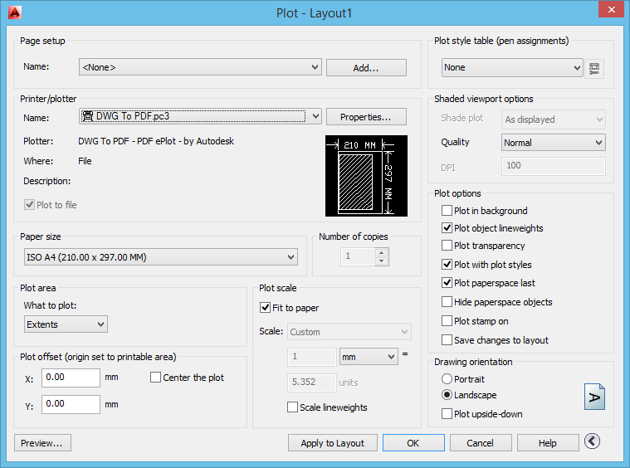Uncheck the Fit to paper option
Image resolution: width=630 pixels, height=468 pixels.
point(266,308)
